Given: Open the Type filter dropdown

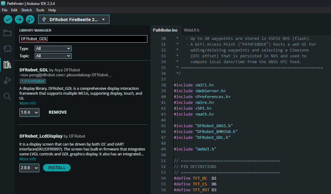Looking at the screenshot, I should (53, 49).
